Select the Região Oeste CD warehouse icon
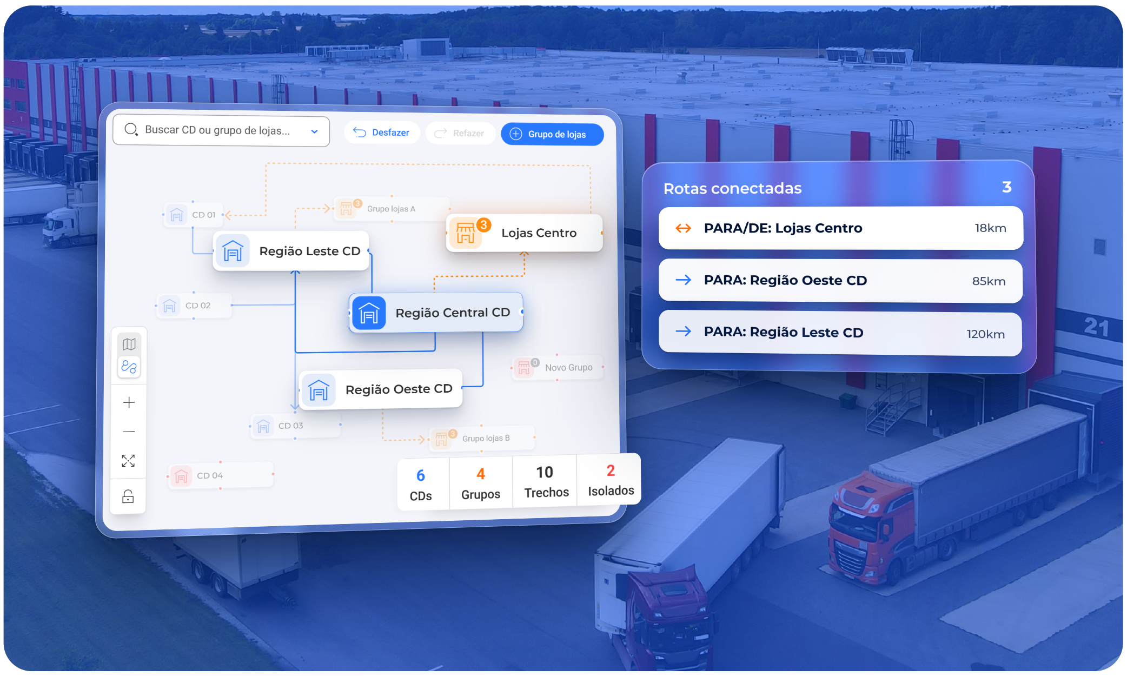The image size is (1127, 676). coord(319,390)
